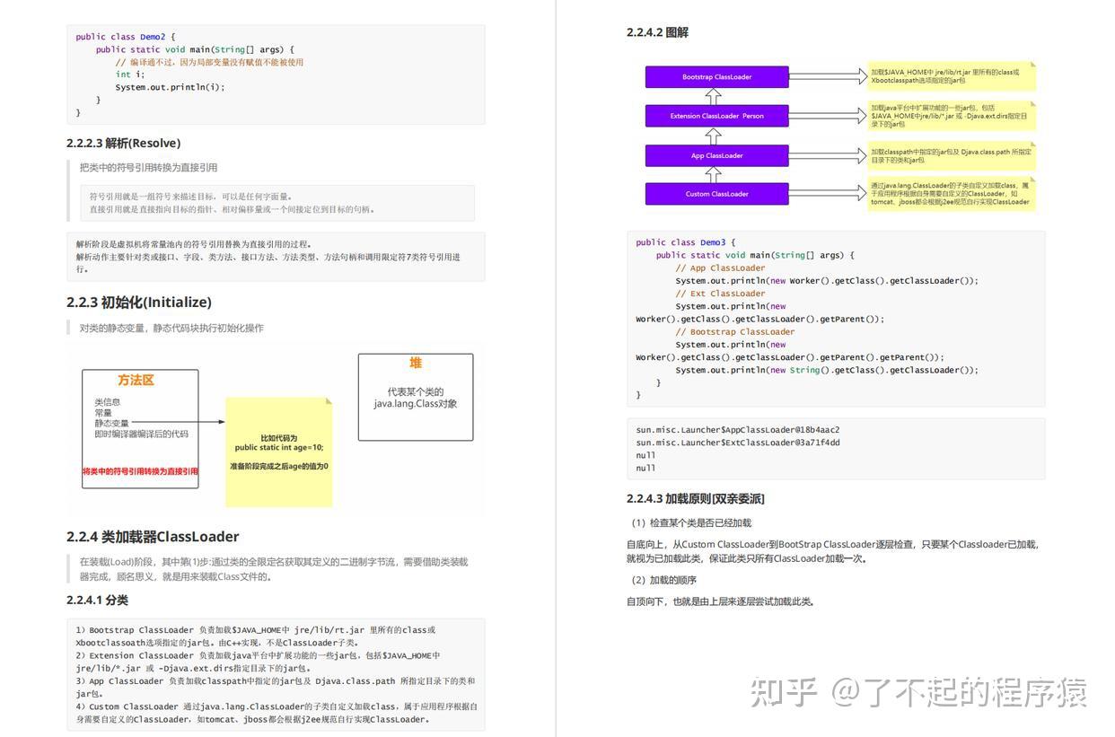Select the Custom ClassLoader box
The width and height of the screenshot is (1115, 737).
[716, 193]
